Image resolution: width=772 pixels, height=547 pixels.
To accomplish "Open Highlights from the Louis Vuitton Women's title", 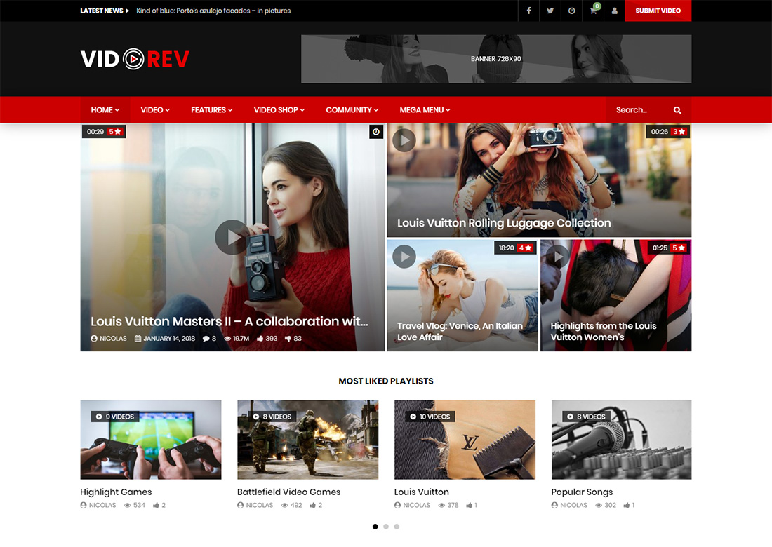I will coord(604,332).
